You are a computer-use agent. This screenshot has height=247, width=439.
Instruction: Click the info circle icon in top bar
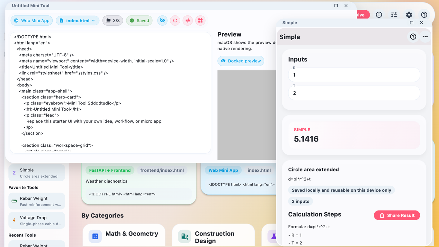[x=379, y=15]
